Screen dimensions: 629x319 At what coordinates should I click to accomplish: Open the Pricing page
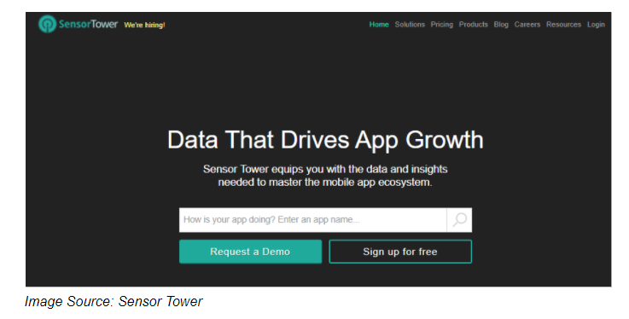(x=441, y=25)
